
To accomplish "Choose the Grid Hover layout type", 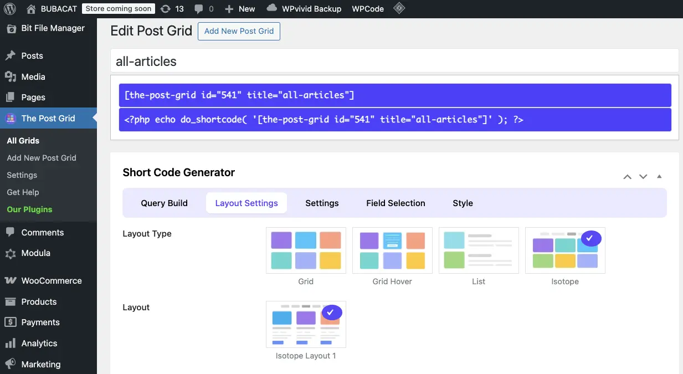I will coord(392,250).
